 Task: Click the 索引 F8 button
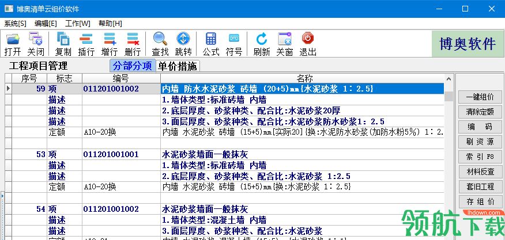[x=480, y=157]
